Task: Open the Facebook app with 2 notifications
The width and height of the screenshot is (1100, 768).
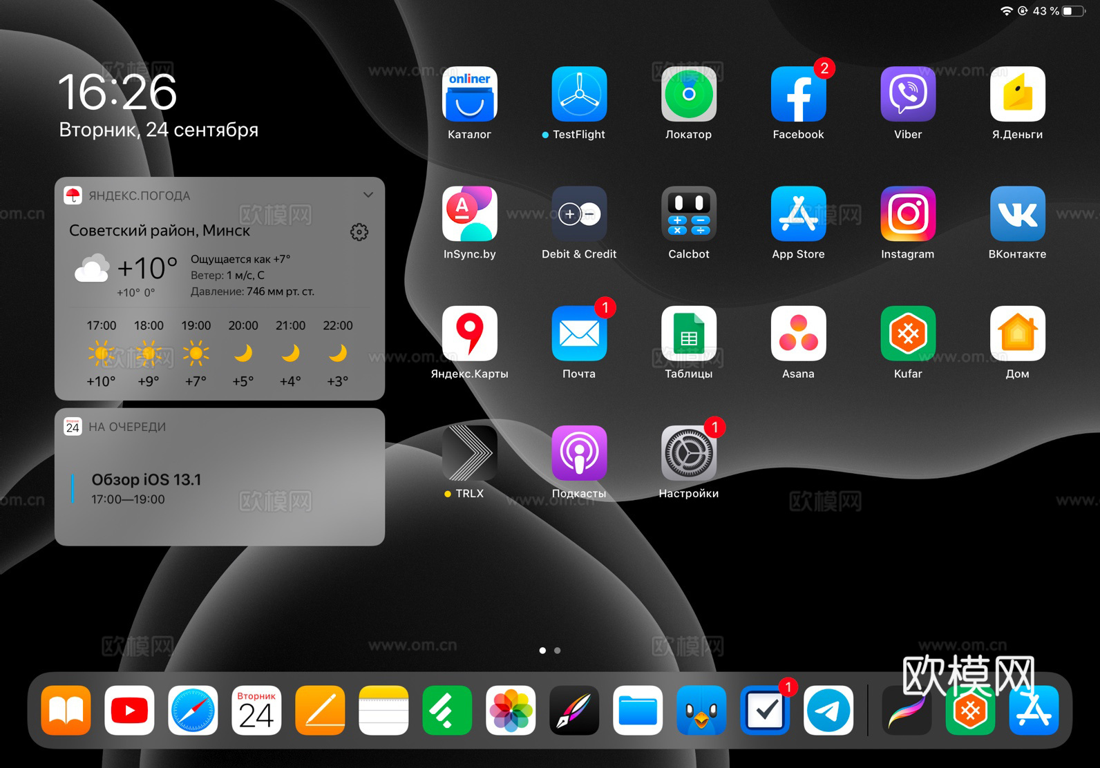Action: (x=798, y=94)
